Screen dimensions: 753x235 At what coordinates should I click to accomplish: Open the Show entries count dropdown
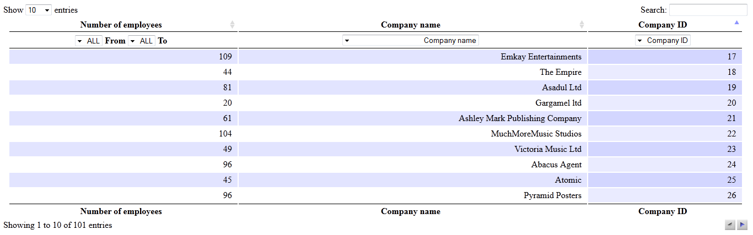pyautogui.click(x=39, y=10)
